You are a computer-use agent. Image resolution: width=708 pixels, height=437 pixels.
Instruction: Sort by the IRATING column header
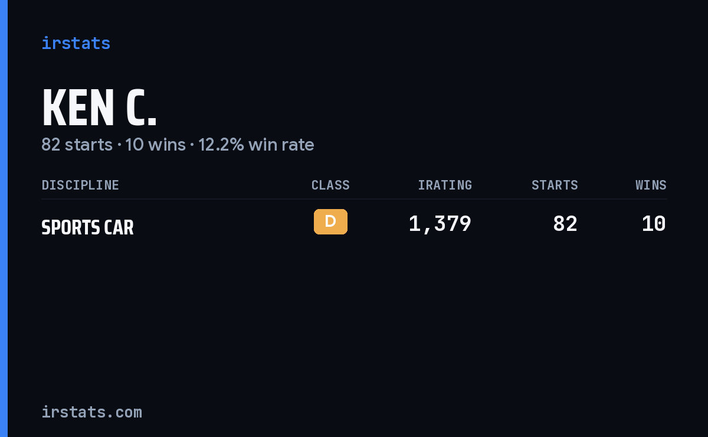point(445,185)
